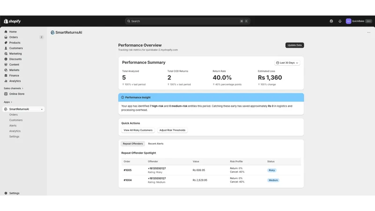Click the Finance bank icon
375x211 pixels.
(6, 75)
